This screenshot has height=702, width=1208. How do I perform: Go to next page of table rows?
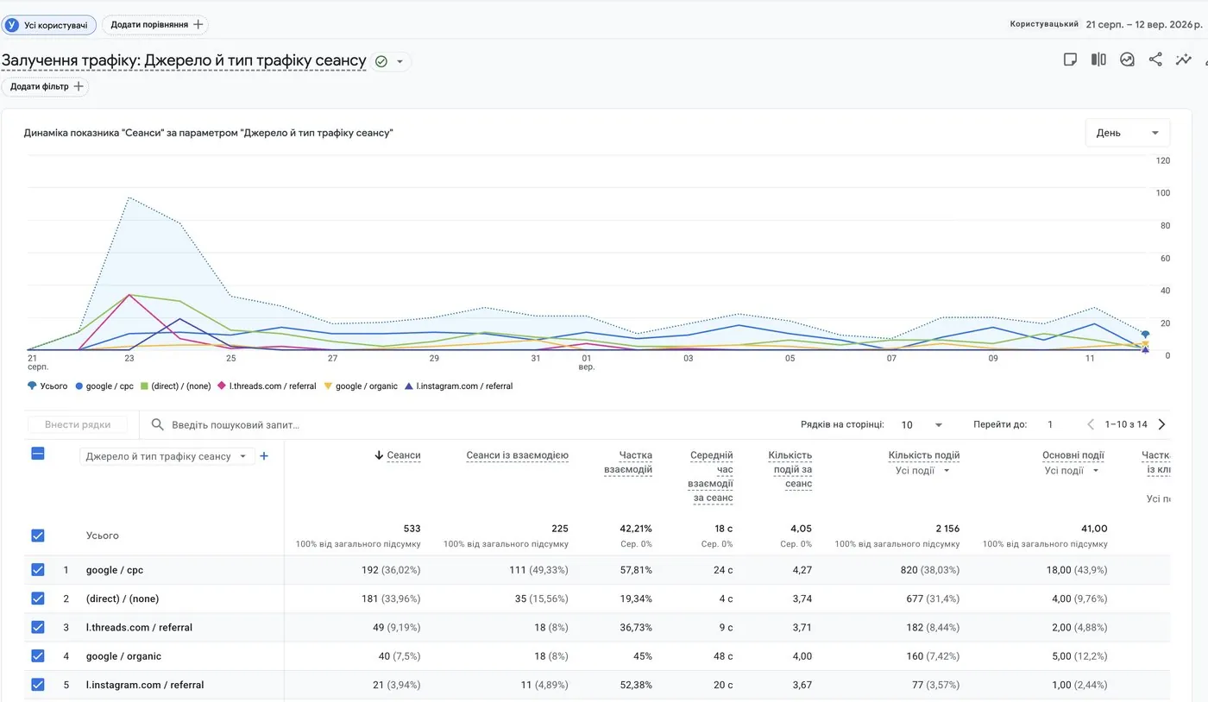pos(1161,424)
